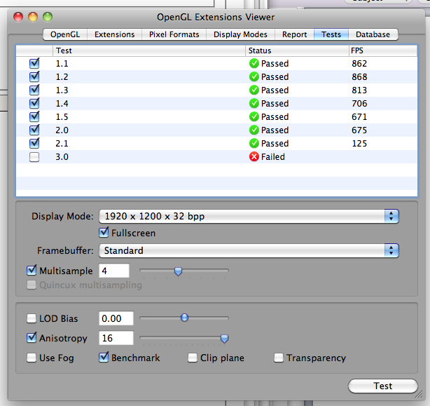Uncheck the test 2.0 checkbox
The height and width of the screenshot is (406, 430).
coord(34,130)
